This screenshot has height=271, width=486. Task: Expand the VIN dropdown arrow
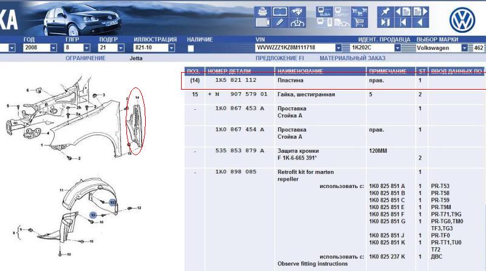coord(338,48)
